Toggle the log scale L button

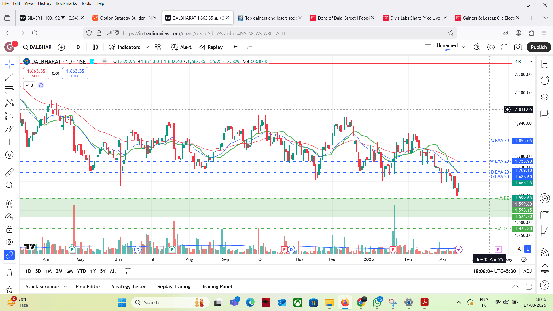tap(528, 249)
